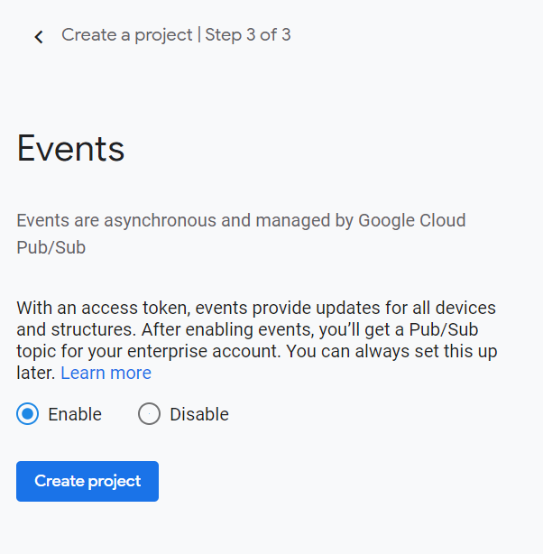Viewport: 543px width, 554px height.
Task: Click the word Pub/Sub in the subtitle
Action: click(x=51, y=247)
